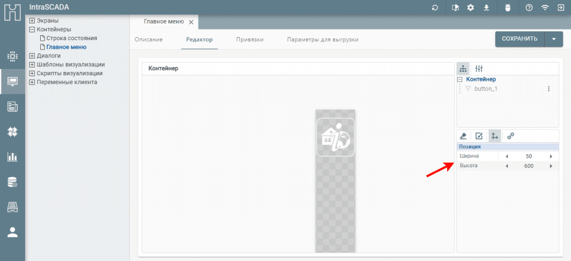Select Строка состояния in the tree
This screenshot has width=571, height=261.
(x=72, y=38)
